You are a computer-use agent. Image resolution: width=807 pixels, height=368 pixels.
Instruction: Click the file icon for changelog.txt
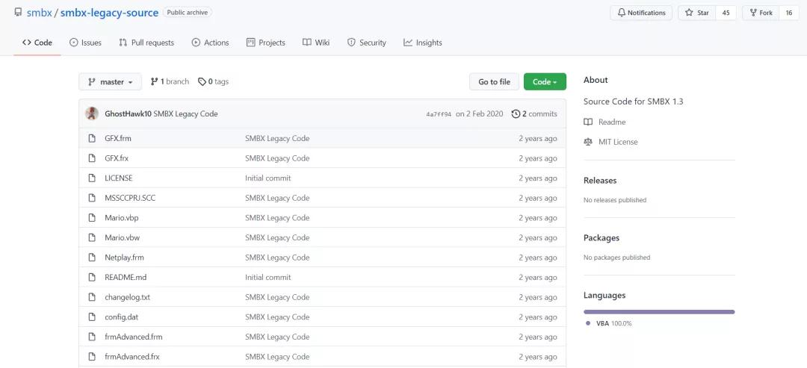92,297
